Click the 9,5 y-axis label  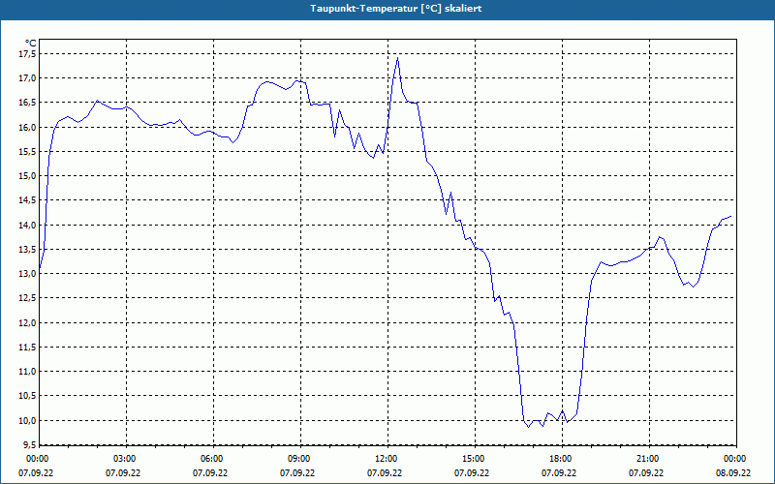[29, 445]
